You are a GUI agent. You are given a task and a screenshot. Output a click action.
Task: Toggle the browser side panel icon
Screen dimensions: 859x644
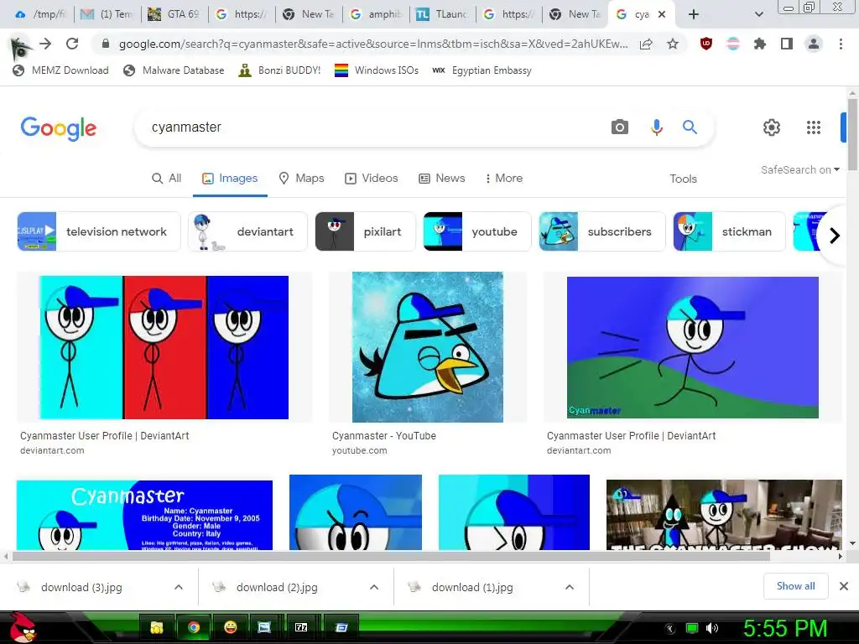[787, 44]
